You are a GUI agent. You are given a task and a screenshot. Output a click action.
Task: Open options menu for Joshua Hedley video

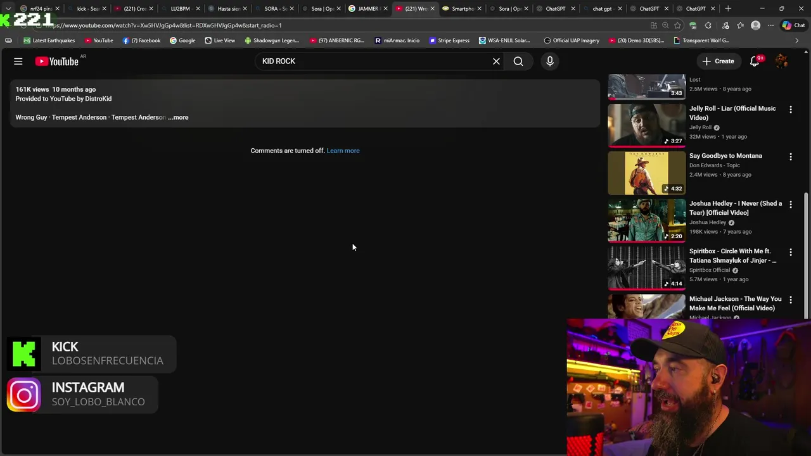(790, 205)
